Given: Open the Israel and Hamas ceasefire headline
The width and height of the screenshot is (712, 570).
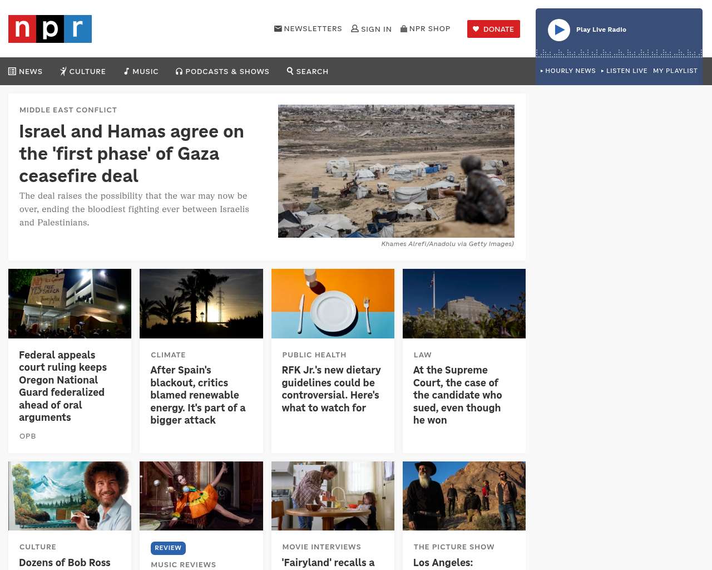Looking at the screenshot, I should pos(132,154).
